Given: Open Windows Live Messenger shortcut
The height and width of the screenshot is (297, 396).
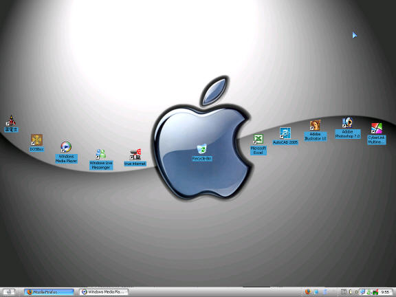Looking at the screenshot, I should point(101,159).
